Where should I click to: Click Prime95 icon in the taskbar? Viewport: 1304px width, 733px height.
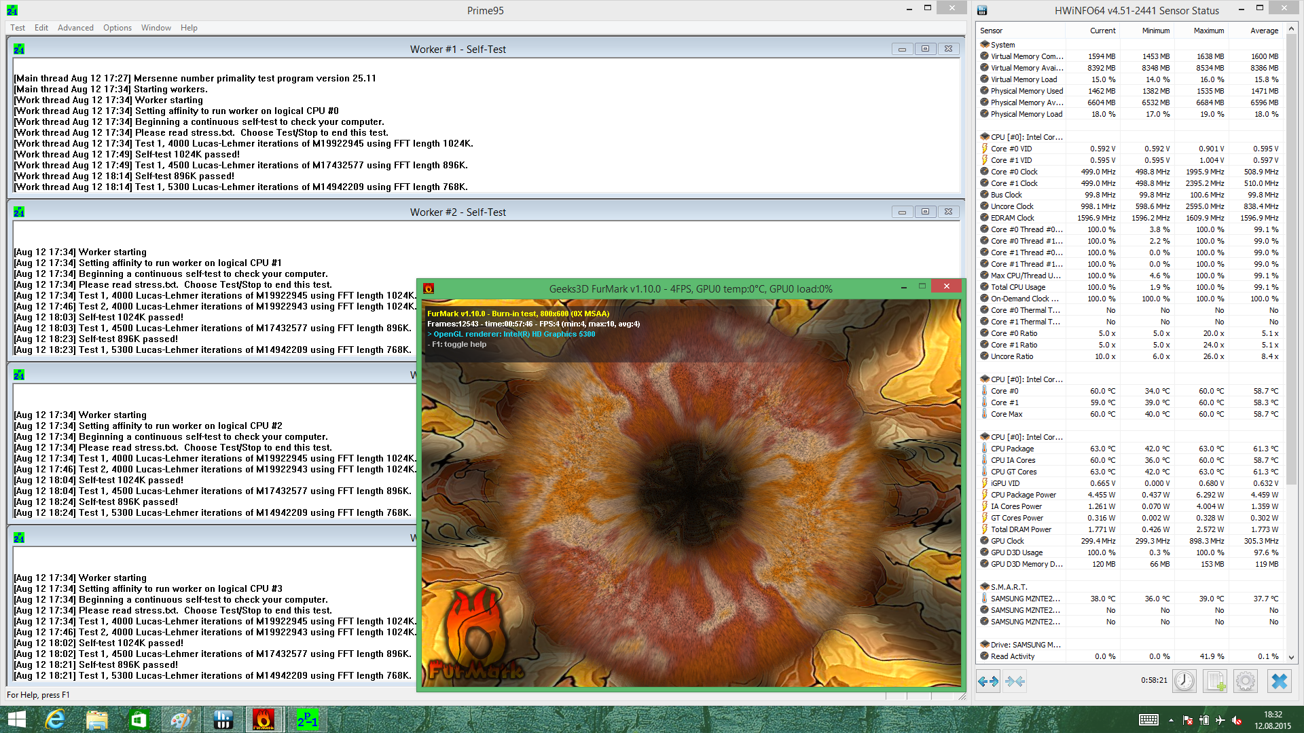click(x=307, y=719)
